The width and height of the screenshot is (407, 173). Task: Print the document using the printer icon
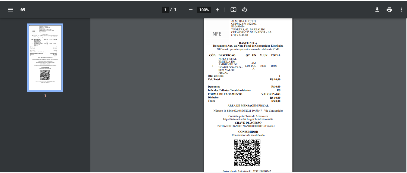click(x=389, y=10)
